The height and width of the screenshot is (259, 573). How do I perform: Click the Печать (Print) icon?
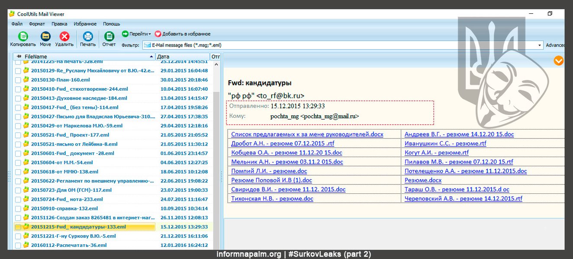point(88,37)
